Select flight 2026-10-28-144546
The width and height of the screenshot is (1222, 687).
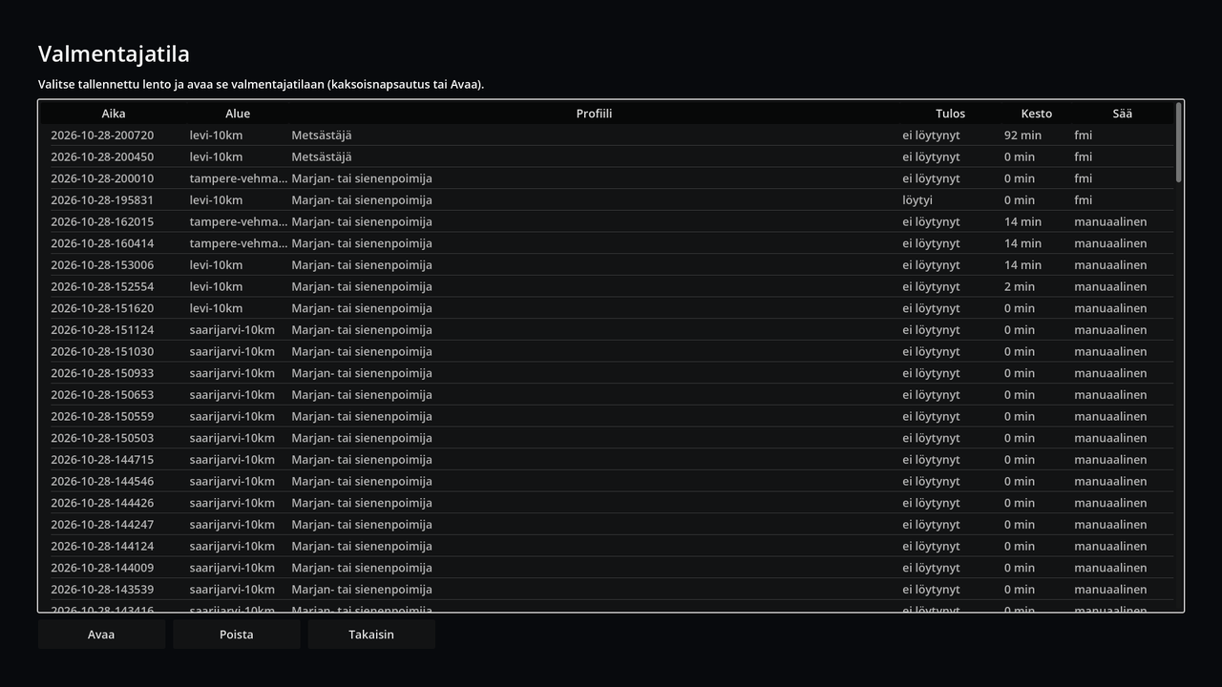click(x=612, y=481)
